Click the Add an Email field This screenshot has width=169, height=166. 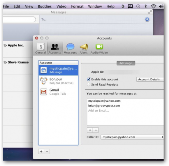98,111
